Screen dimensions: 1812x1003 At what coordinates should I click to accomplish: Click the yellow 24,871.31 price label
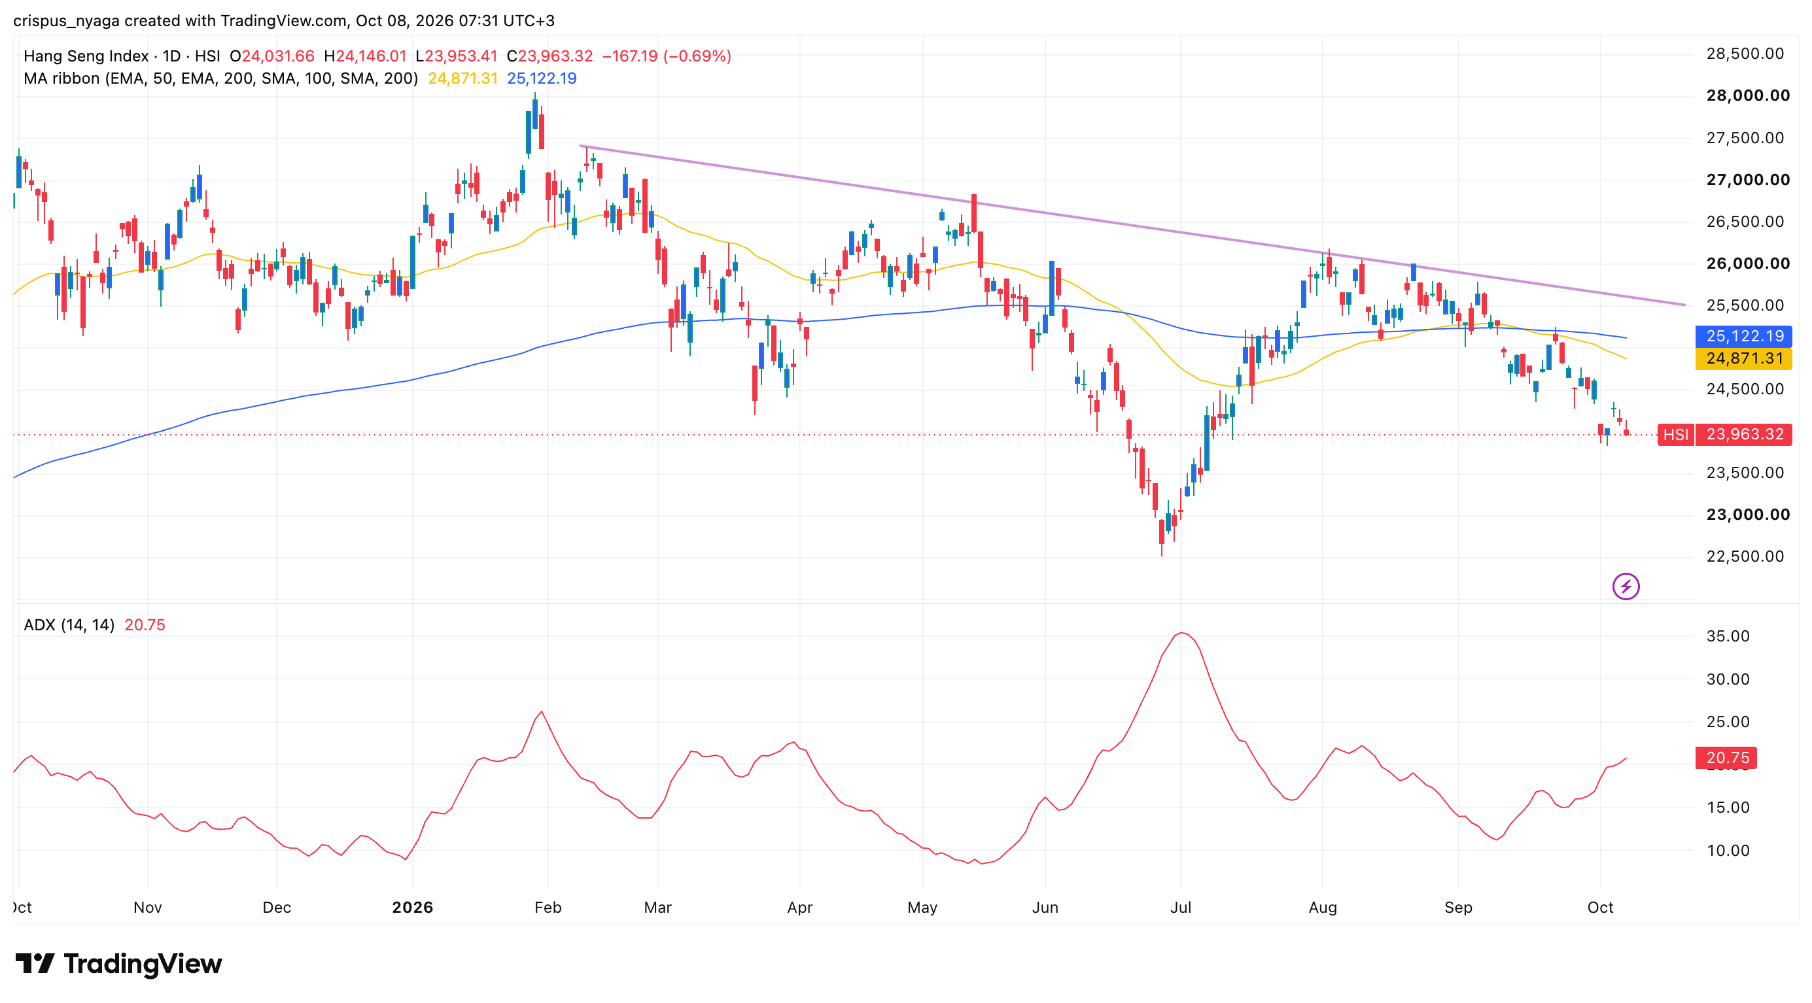(x=1745, y=358)
